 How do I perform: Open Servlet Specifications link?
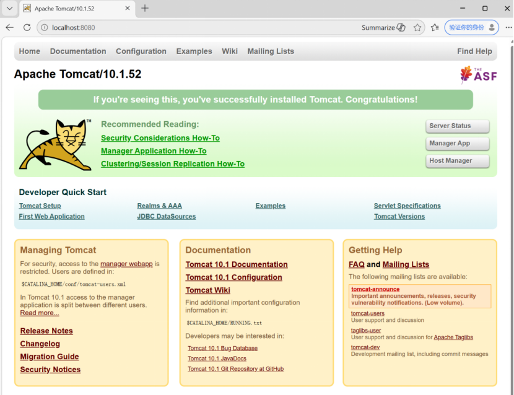tap(407, 206)
